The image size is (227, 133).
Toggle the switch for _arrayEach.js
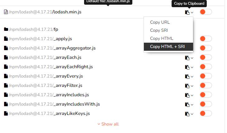coord(206,57)
